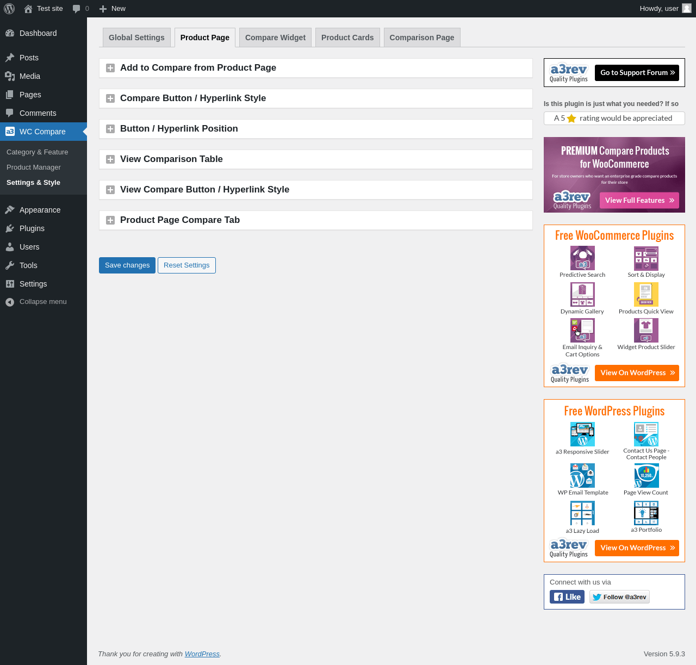This screenshot has width=696, height=665.
Task: Click the Plugins plug icon
Action: point(10,228)
